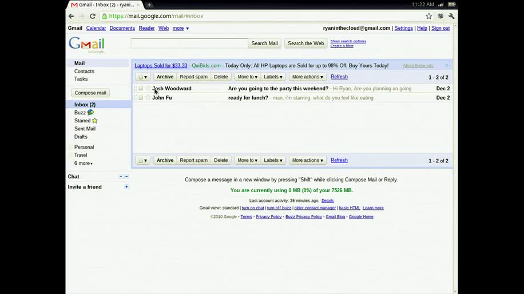Open the top select-all checkbox dropdown
The width and height of the screenshot is (524, 294).
[x=142, y=77]
